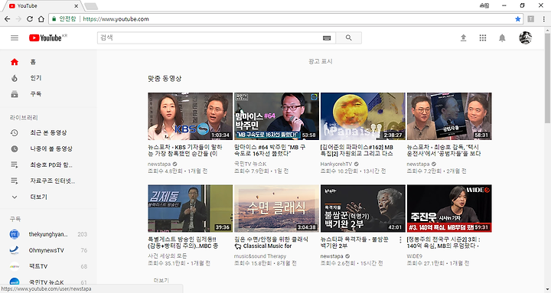
Task: Show more recommended videos (더보기)
Action: coord(161,280)
